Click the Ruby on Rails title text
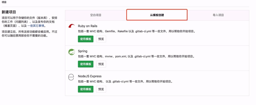This screenshot has height=105, width=256. (88, 26)
